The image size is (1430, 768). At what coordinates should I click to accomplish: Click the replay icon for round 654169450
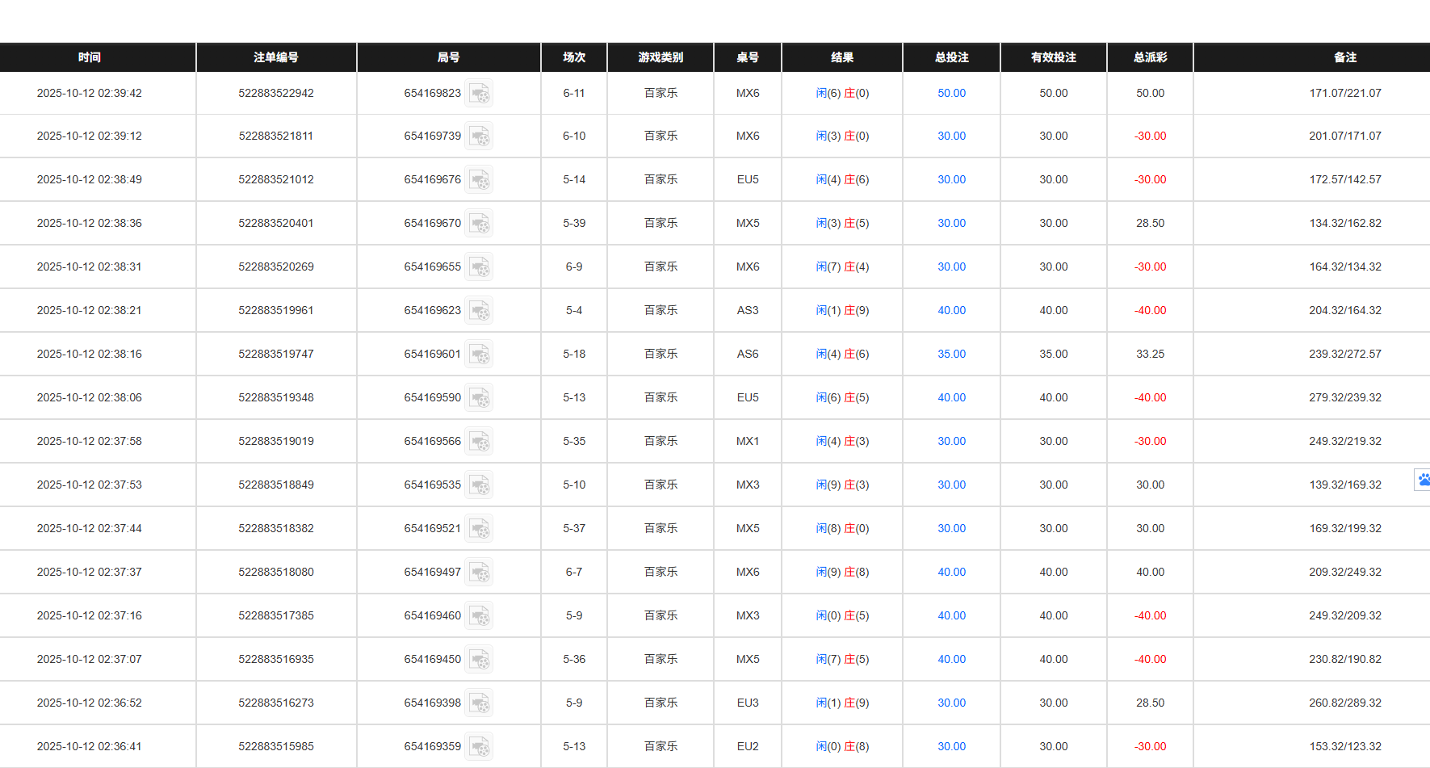(x=480, y=659)
